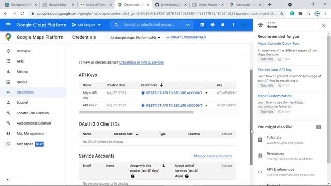
Task: Expand the search bar dropdown arrow
Action: click(x=188, y=25)
